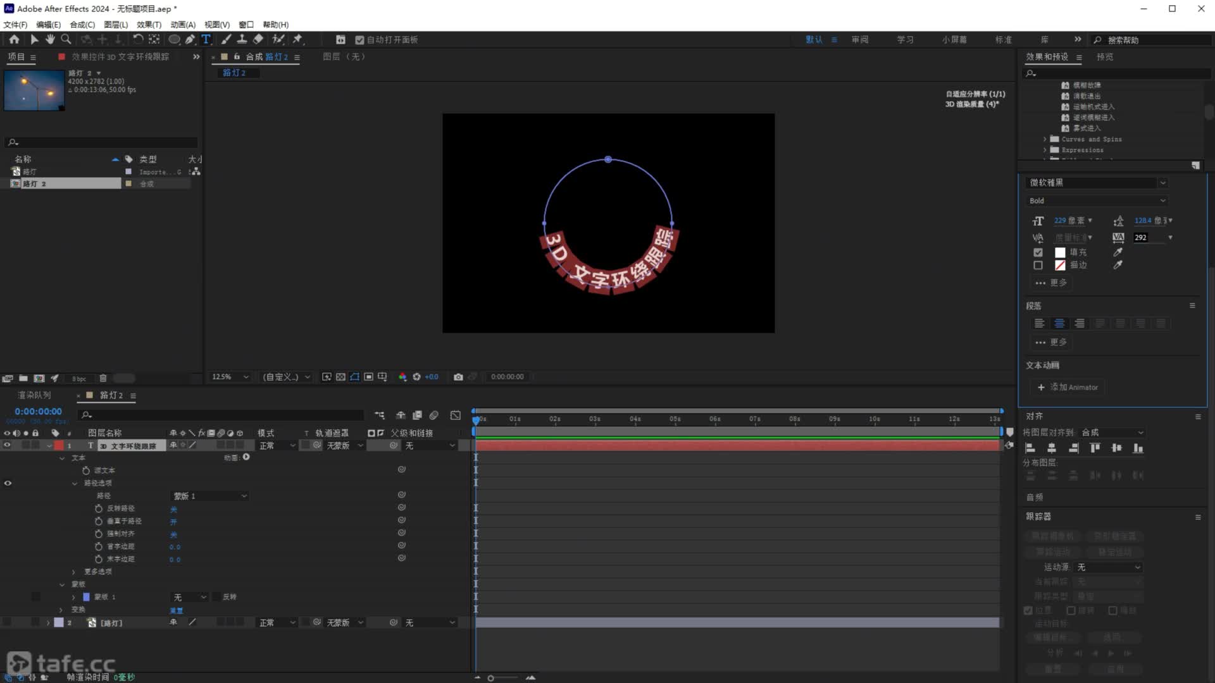
Task: Click the project thumbnail preview
Action: coord(34,90)
